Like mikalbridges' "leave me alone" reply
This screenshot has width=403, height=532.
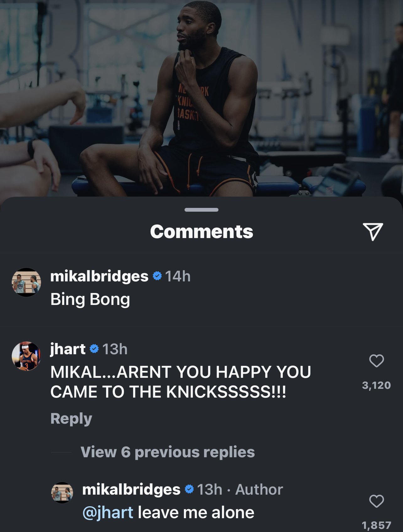[x=376, y=501]
